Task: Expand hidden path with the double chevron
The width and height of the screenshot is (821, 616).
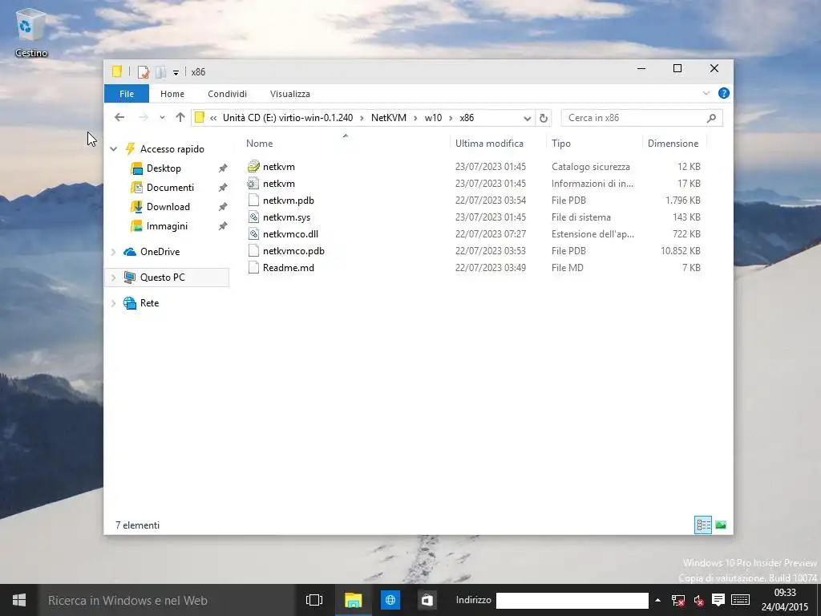Action: 213,118
